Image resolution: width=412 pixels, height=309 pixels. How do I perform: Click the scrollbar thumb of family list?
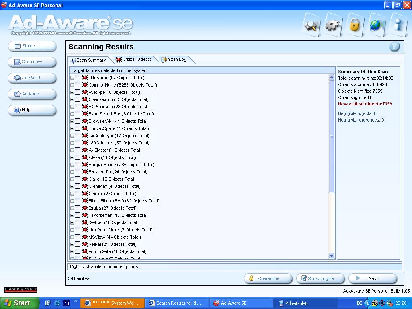click(x=332, y=137)
